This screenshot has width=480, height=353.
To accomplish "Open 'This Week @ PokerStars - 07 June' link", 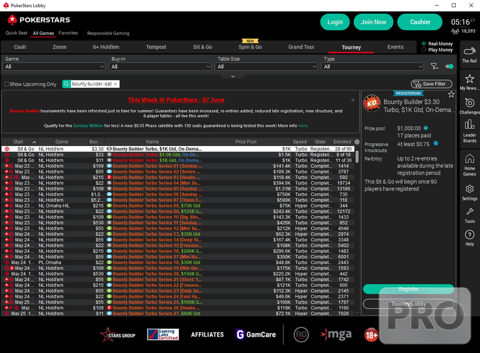I will point(176,100).
